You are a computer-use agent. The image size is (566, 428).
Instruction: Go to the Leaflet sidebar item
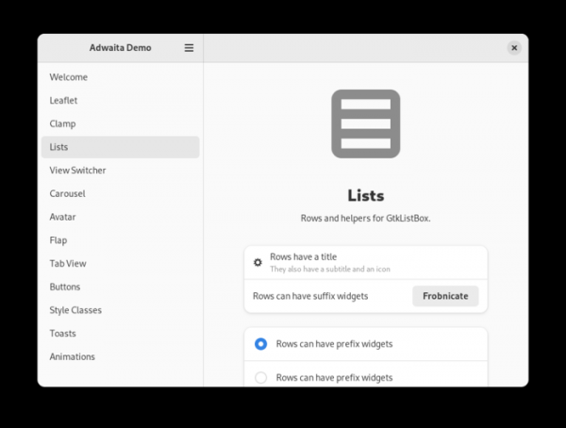(63, 100)
